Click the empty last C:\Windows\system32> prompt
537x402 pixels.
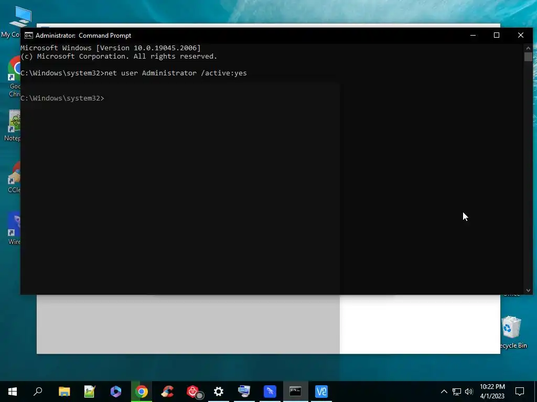click(62, 98)
